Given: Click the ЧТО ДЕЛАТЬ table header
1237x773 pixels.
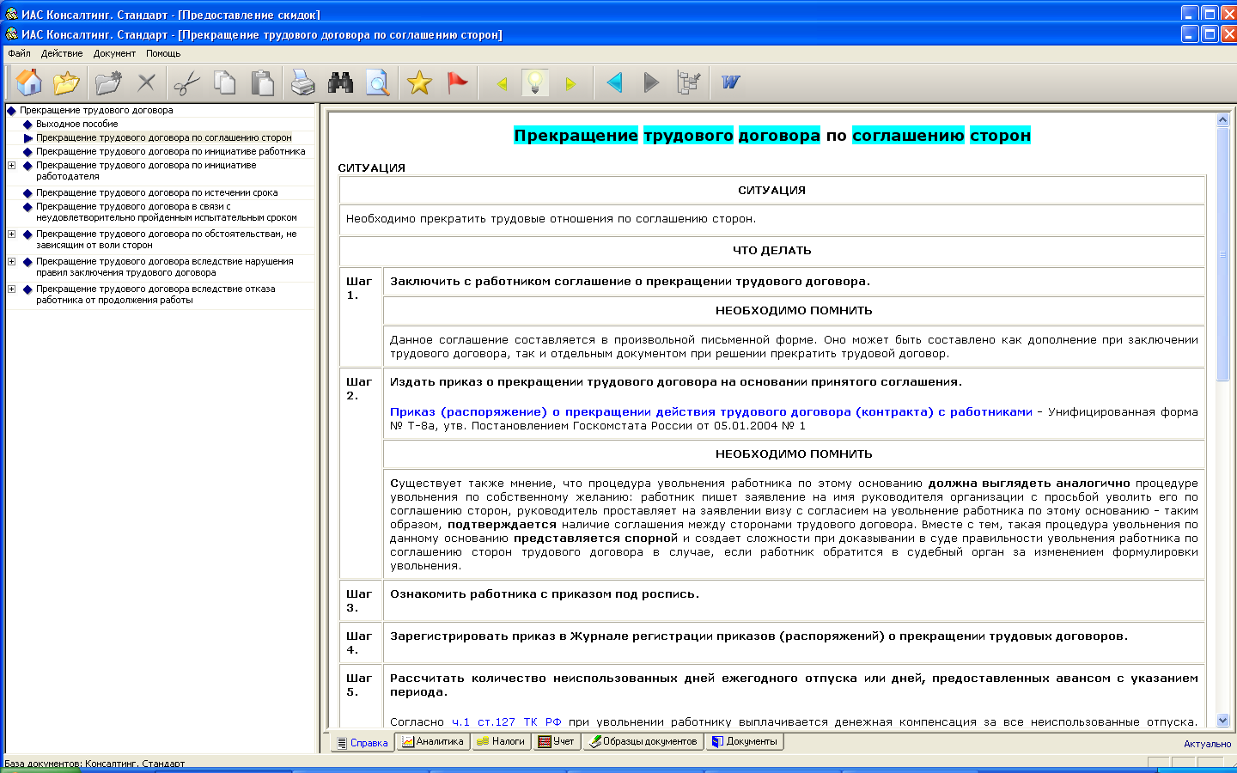Looking at the screenshot, I should [x=771, y=251].
